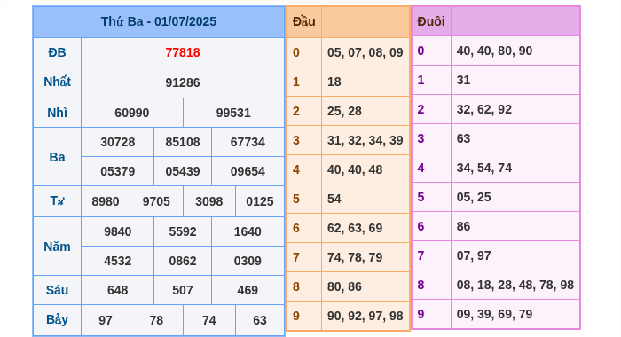This screenshot has height=337, width=621.
Task: Select Đầu row values 62, 63, 69
Action: (355, 229)
